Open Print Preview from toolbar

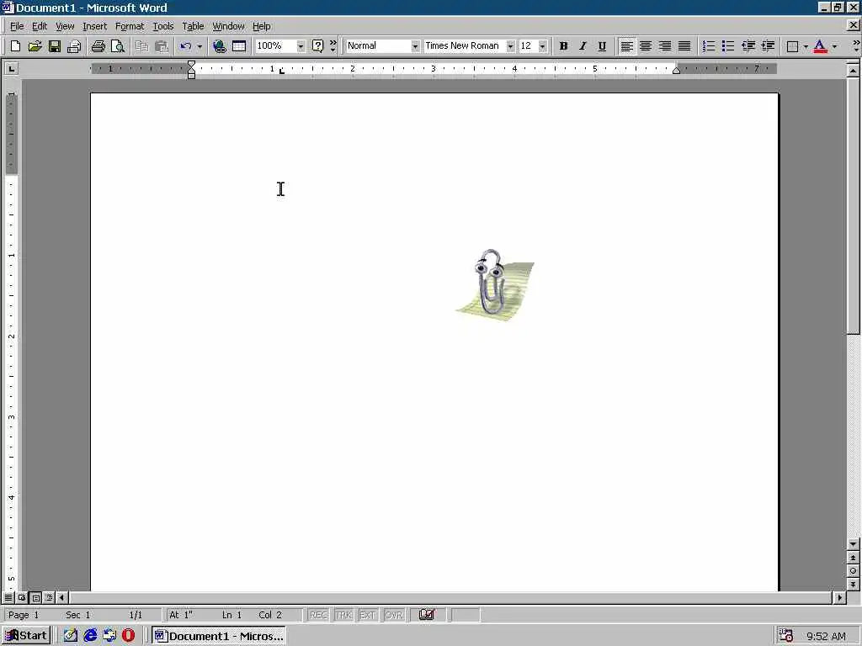click(118, 46)
